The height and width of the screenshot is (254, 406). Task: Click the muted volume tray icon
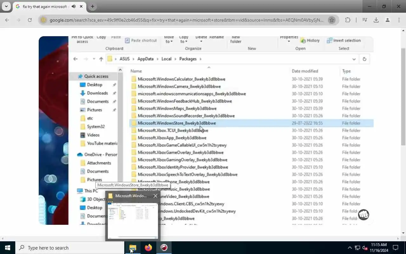pos(365,248)
